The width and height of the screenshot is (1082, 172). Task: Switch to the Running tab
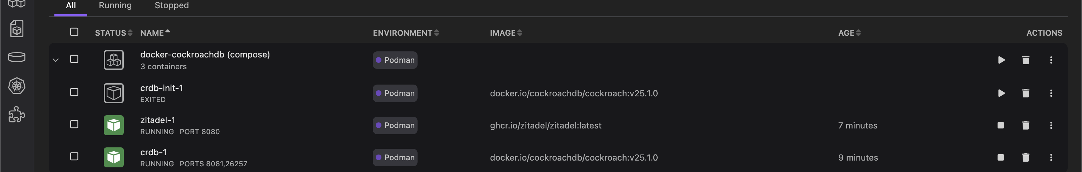115,5
